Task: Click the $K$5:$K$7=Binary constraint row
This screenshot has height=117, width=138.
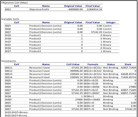Action: [16, 115]
